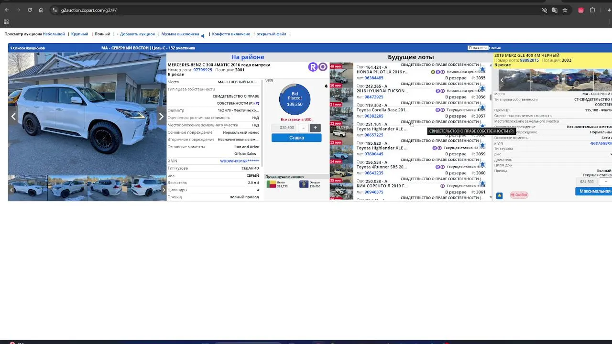Open the 'открытый файл' link

[272, 34]
